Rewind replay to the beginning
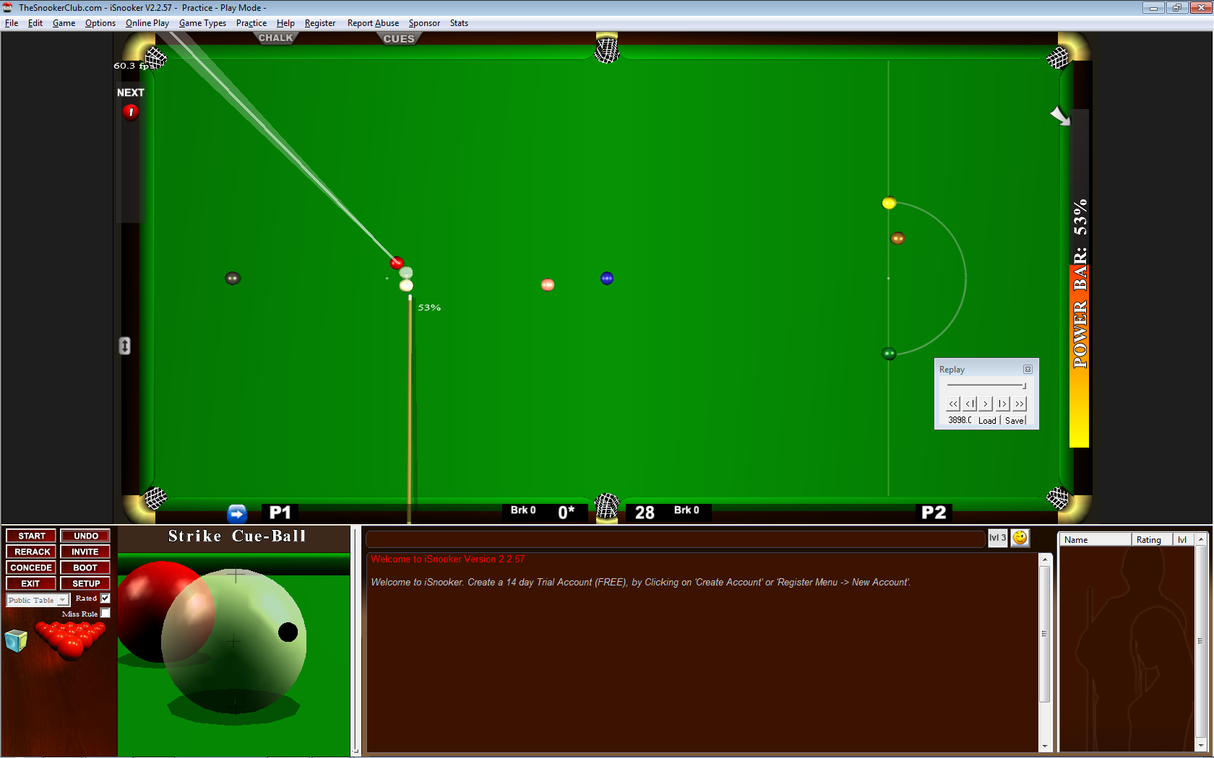The width and height of the screenshot is (1214, 758). [953, 404]
